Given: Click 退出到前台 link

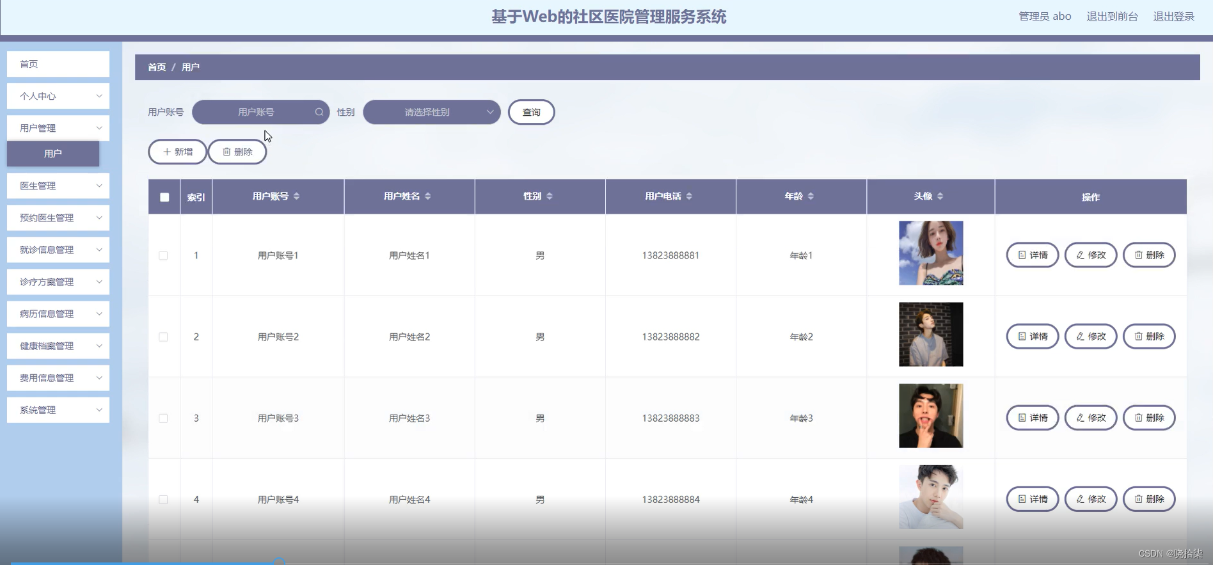Looking at the screenshot, I should [1112, 17].
